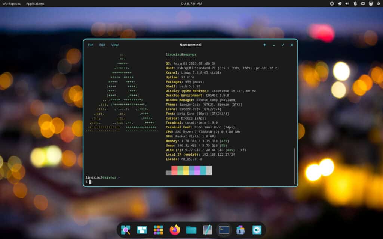Click the Workspaces button in the top panel
Viewport: 383px width, 239px height.
(12, 4)
